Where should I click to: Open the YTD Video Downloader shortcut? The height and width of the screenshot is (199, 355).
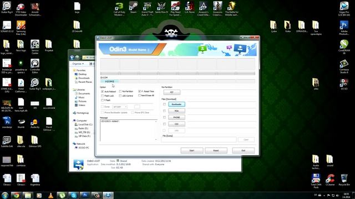(21, 9)
